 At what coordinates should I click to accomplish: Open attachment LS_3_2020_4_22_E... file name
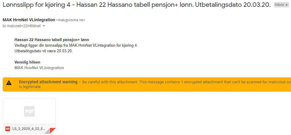[29, 129]
